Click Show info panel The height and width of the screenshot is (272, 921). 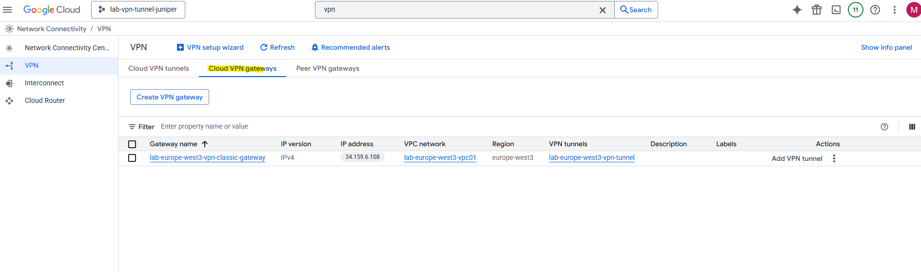pos(886,47)
